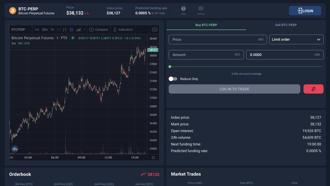Open the History book icon
Image resolution: width=330 pixels, height=186 pixels.
pos(201,9)
